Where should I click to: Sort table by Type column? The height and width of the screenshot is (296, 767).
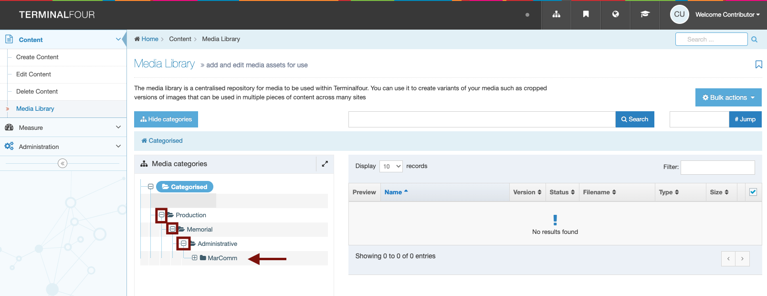[681, 192]
